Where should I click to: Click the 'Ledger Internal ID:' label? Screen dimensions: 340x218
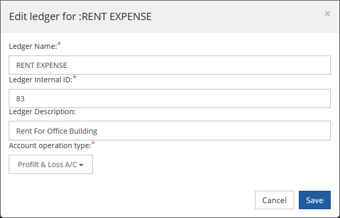[41, 80]
